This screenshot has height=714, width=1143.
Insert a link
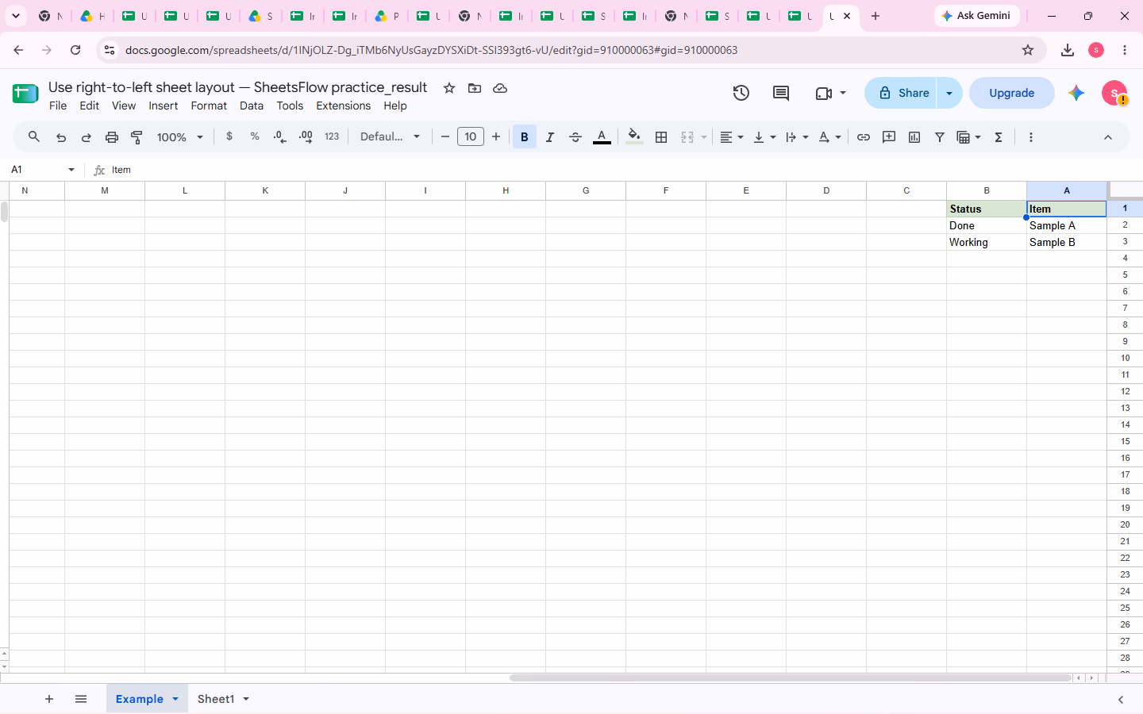[864, 137]
